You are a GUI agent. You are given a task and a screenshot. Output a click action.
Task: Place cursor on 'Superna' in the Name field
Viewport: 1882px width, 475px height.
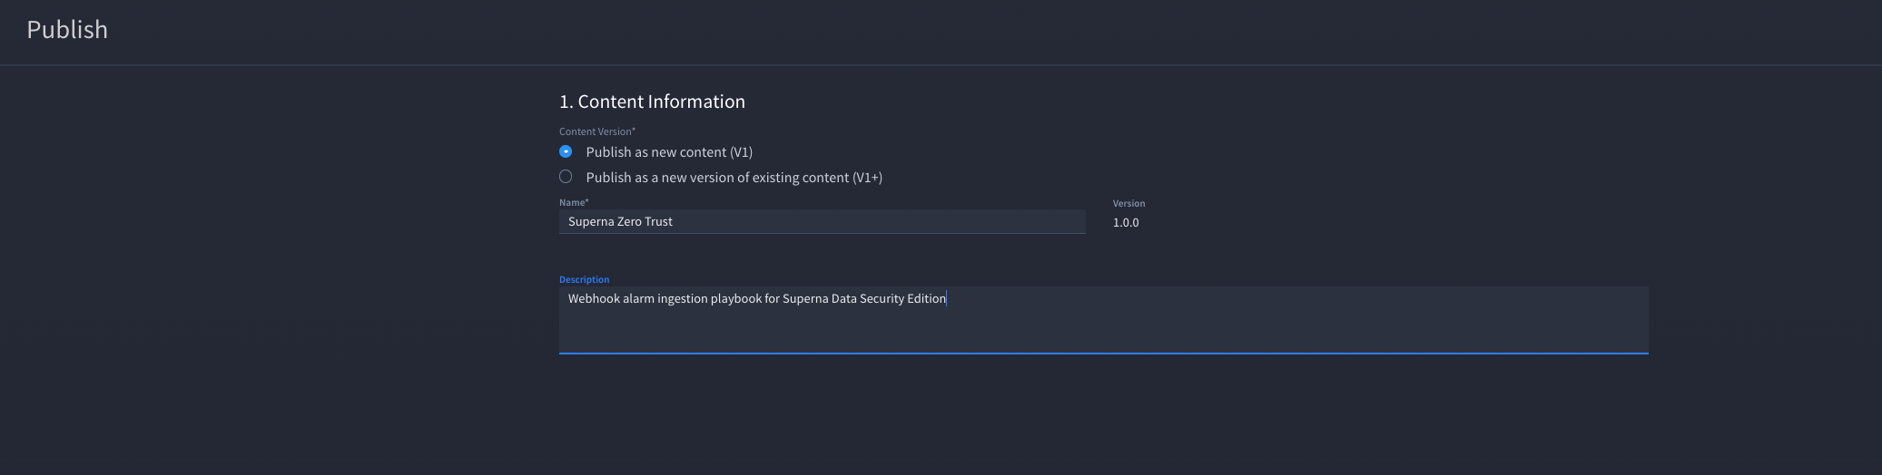(591, 221)
